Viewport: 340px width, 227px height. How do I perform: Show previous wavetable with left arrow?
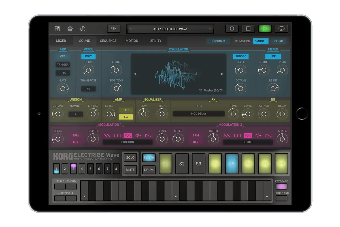click(x=135, y=74)
